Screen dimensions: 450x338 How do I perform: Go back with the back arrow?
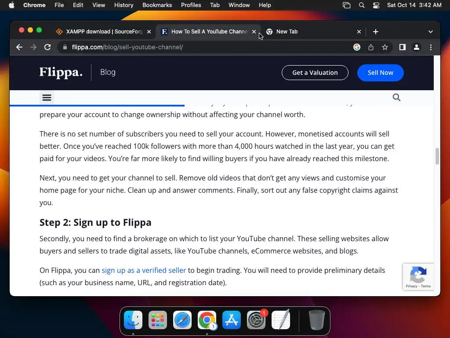click(19, 47)
